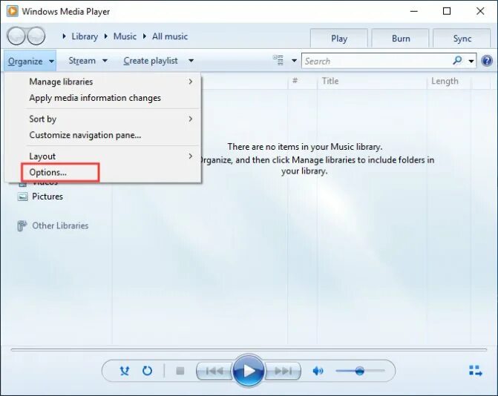Click the Music breadcrumb link
Screen dimensions: 498x396
coord(125,36)
